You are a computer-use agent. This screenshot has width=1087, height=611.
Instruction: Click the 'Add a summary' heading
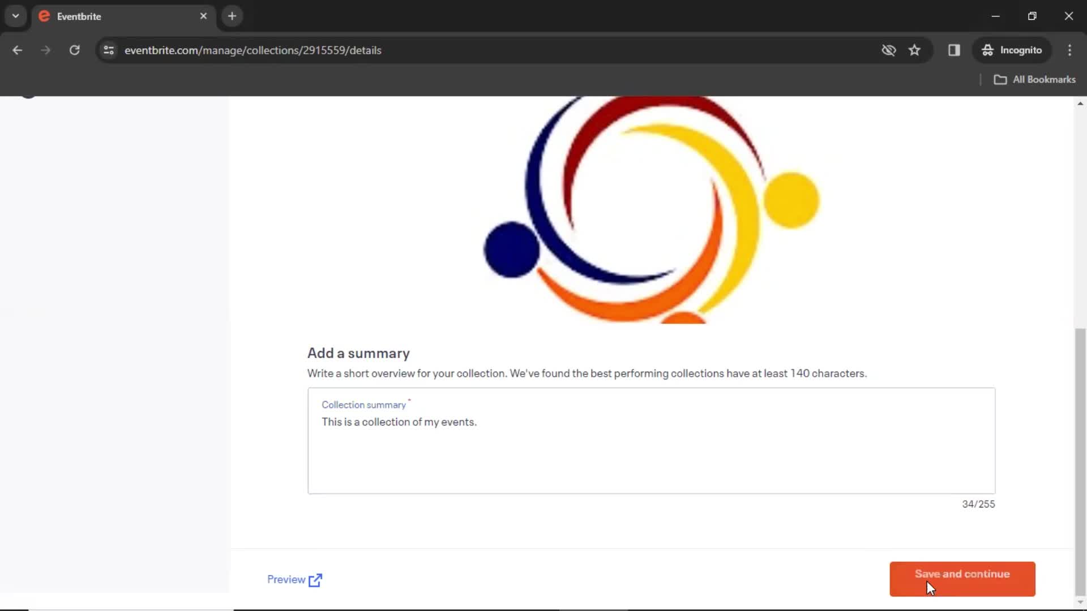click(358, 353)
